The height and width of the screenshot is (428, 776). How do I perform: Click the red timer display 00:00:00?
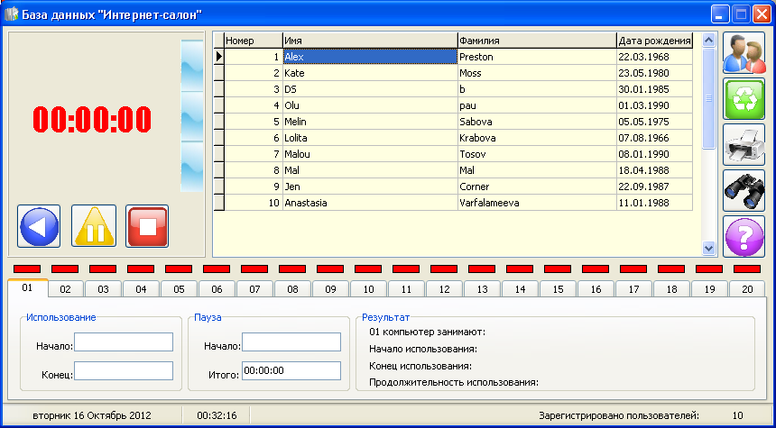(92, 120)
